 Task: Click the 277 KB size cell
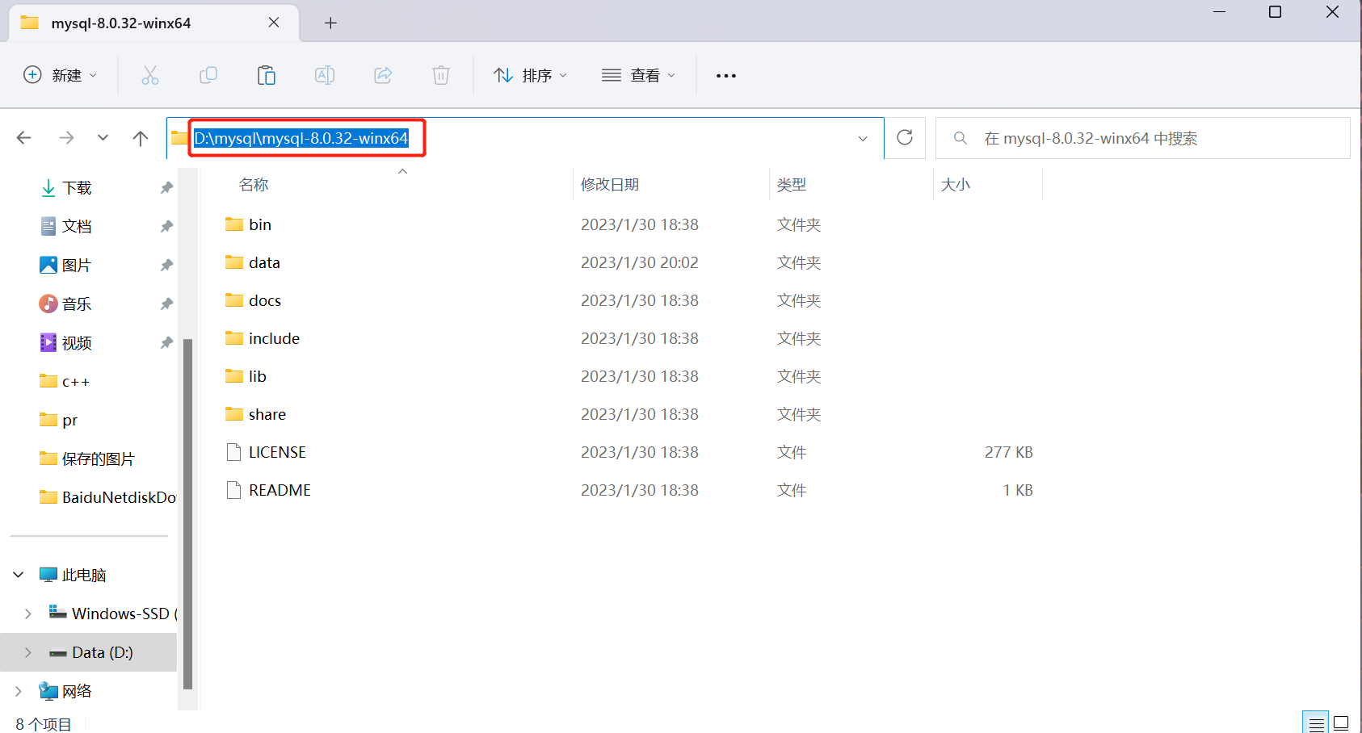(x=1008, y=452)
